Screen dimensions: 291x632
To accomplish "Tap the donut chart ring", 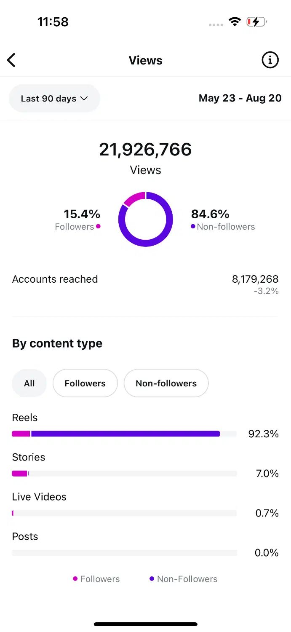I will click(146, 219).
